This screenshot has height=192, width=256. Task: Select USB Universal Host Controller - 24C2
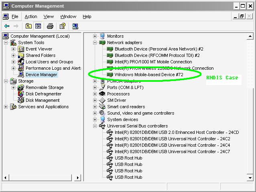click(x=173, y=139)
